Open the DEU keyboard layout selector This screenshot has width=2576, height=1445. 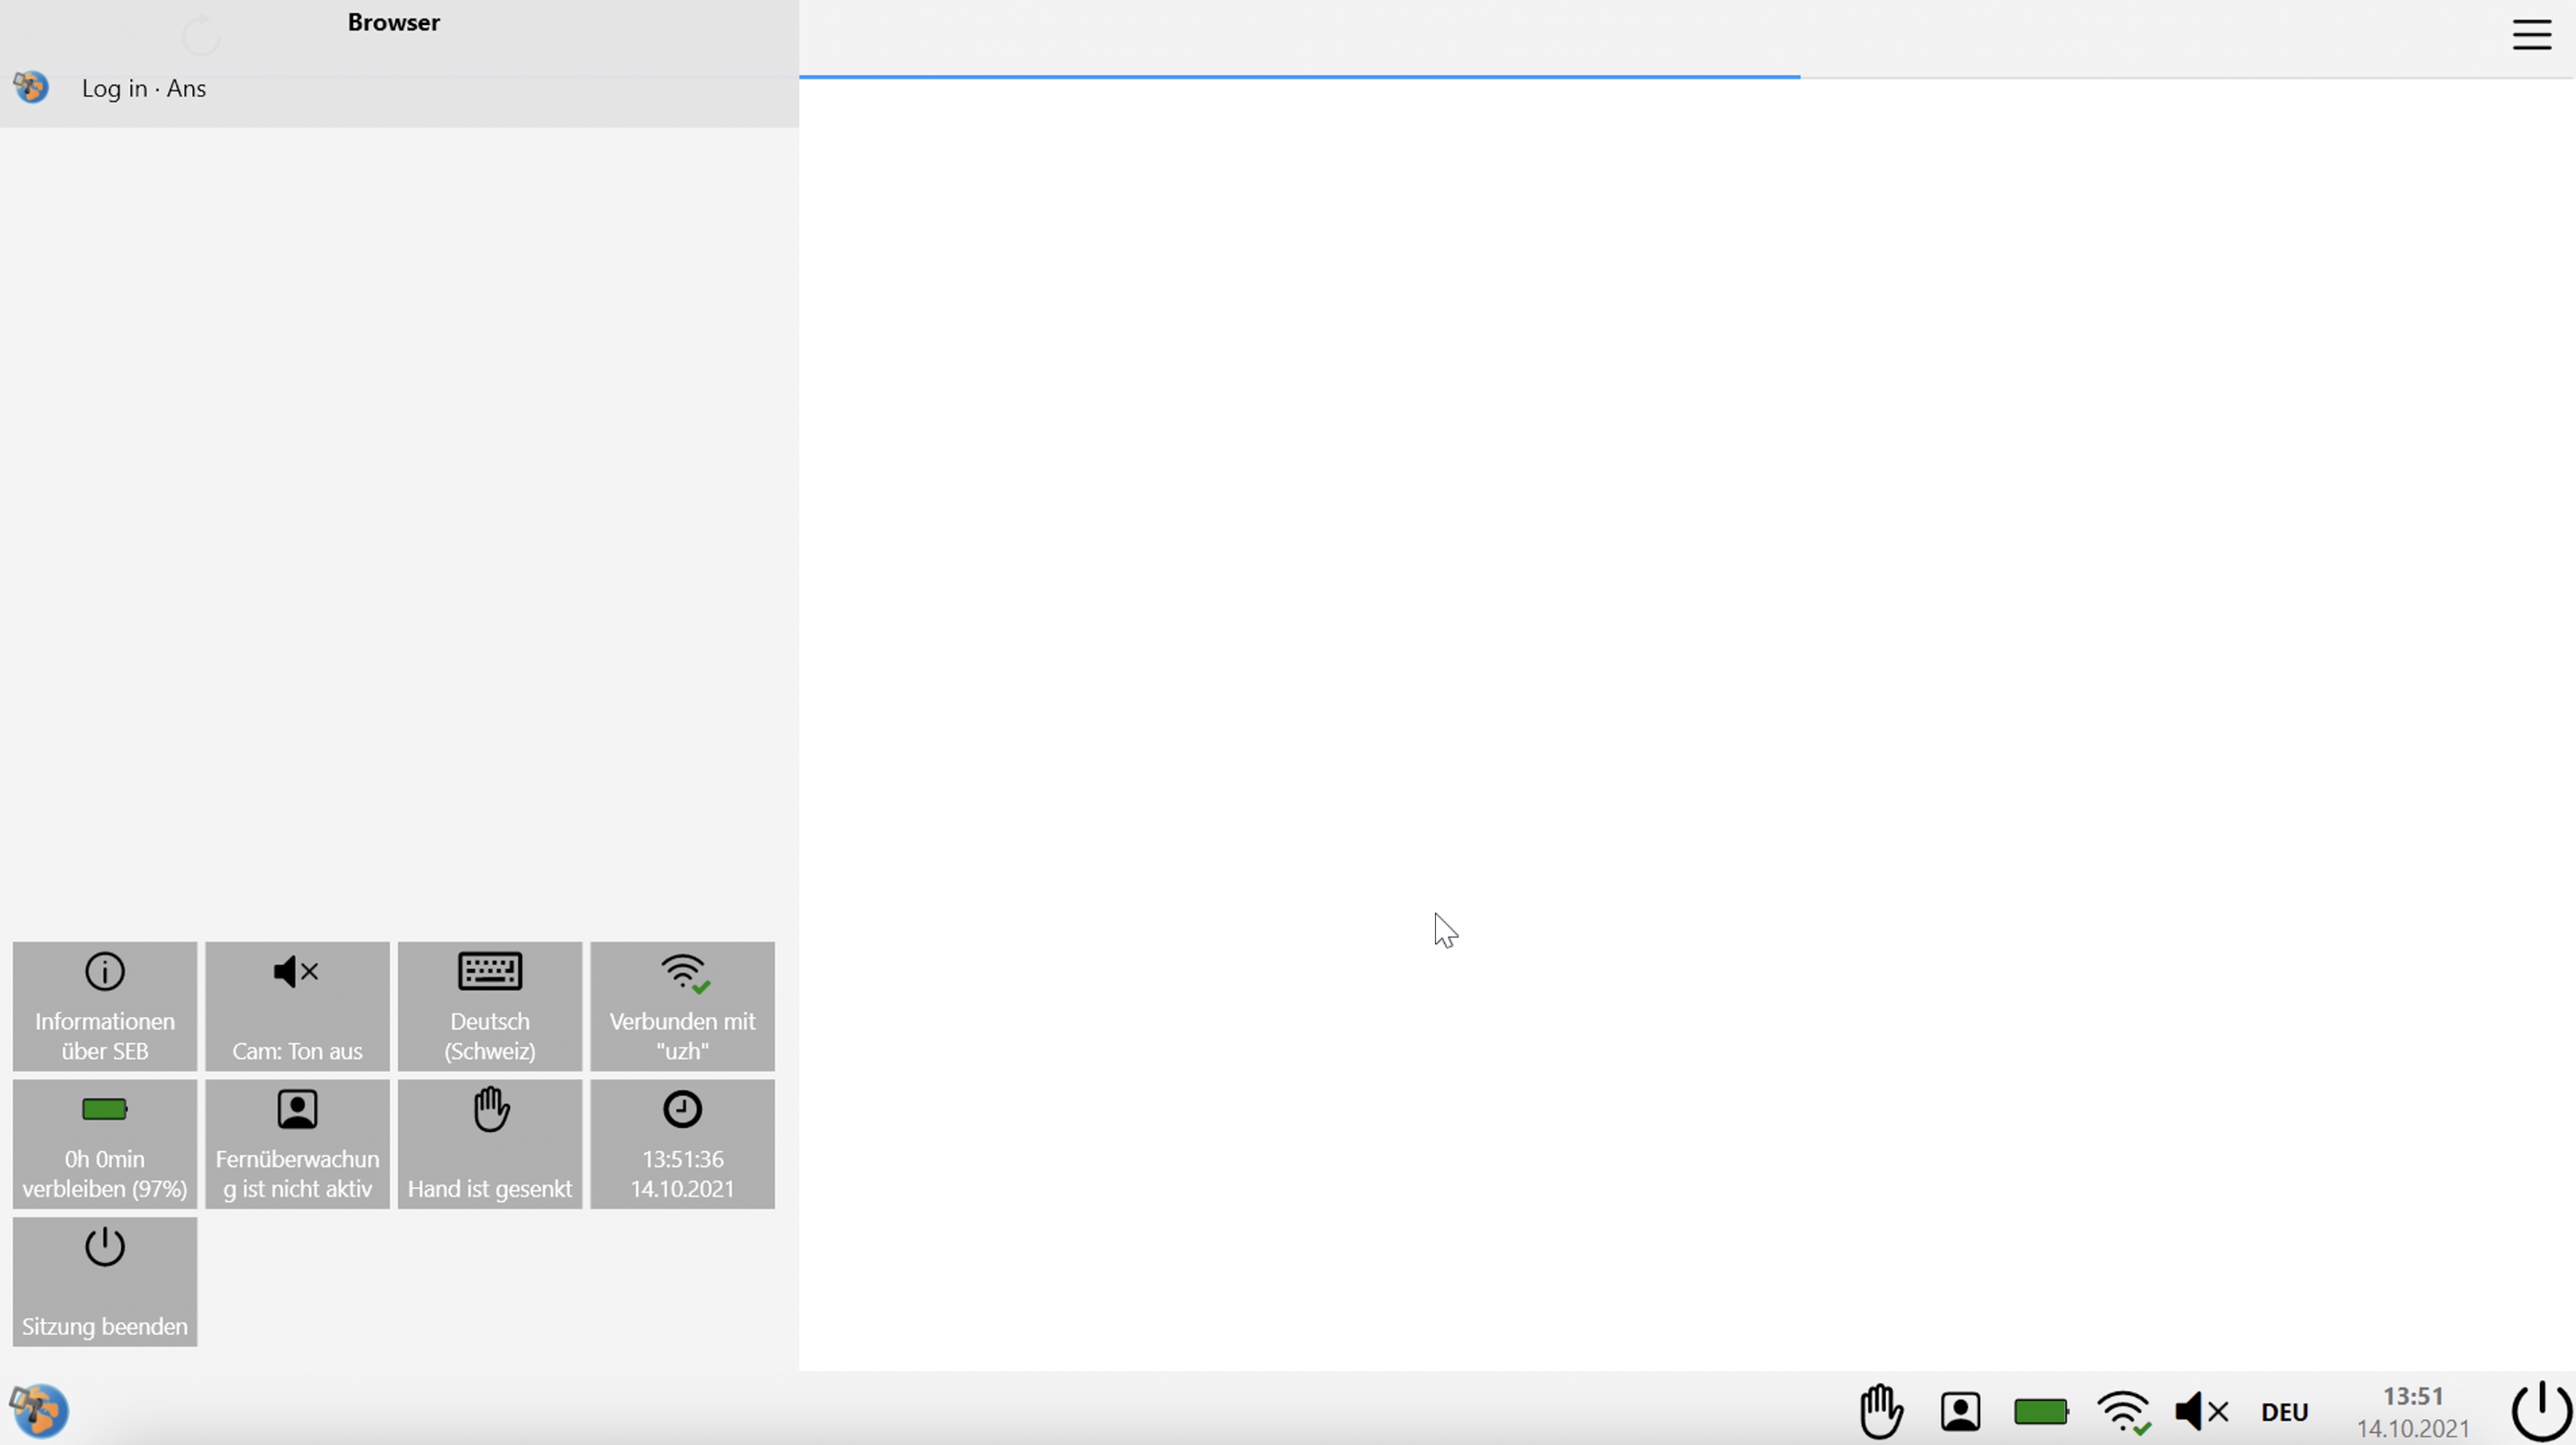2284,1411
